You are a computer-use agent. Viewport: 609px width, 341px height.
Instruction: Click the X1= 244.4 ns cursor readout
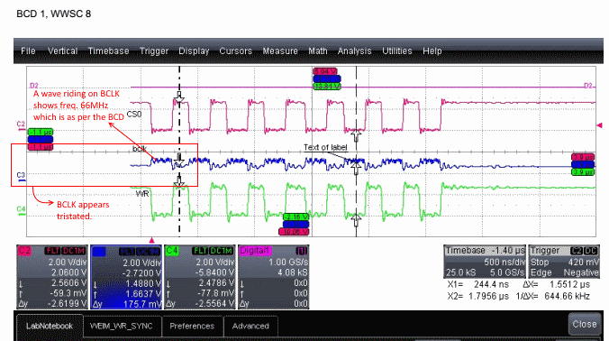click(x=478, y=285)
